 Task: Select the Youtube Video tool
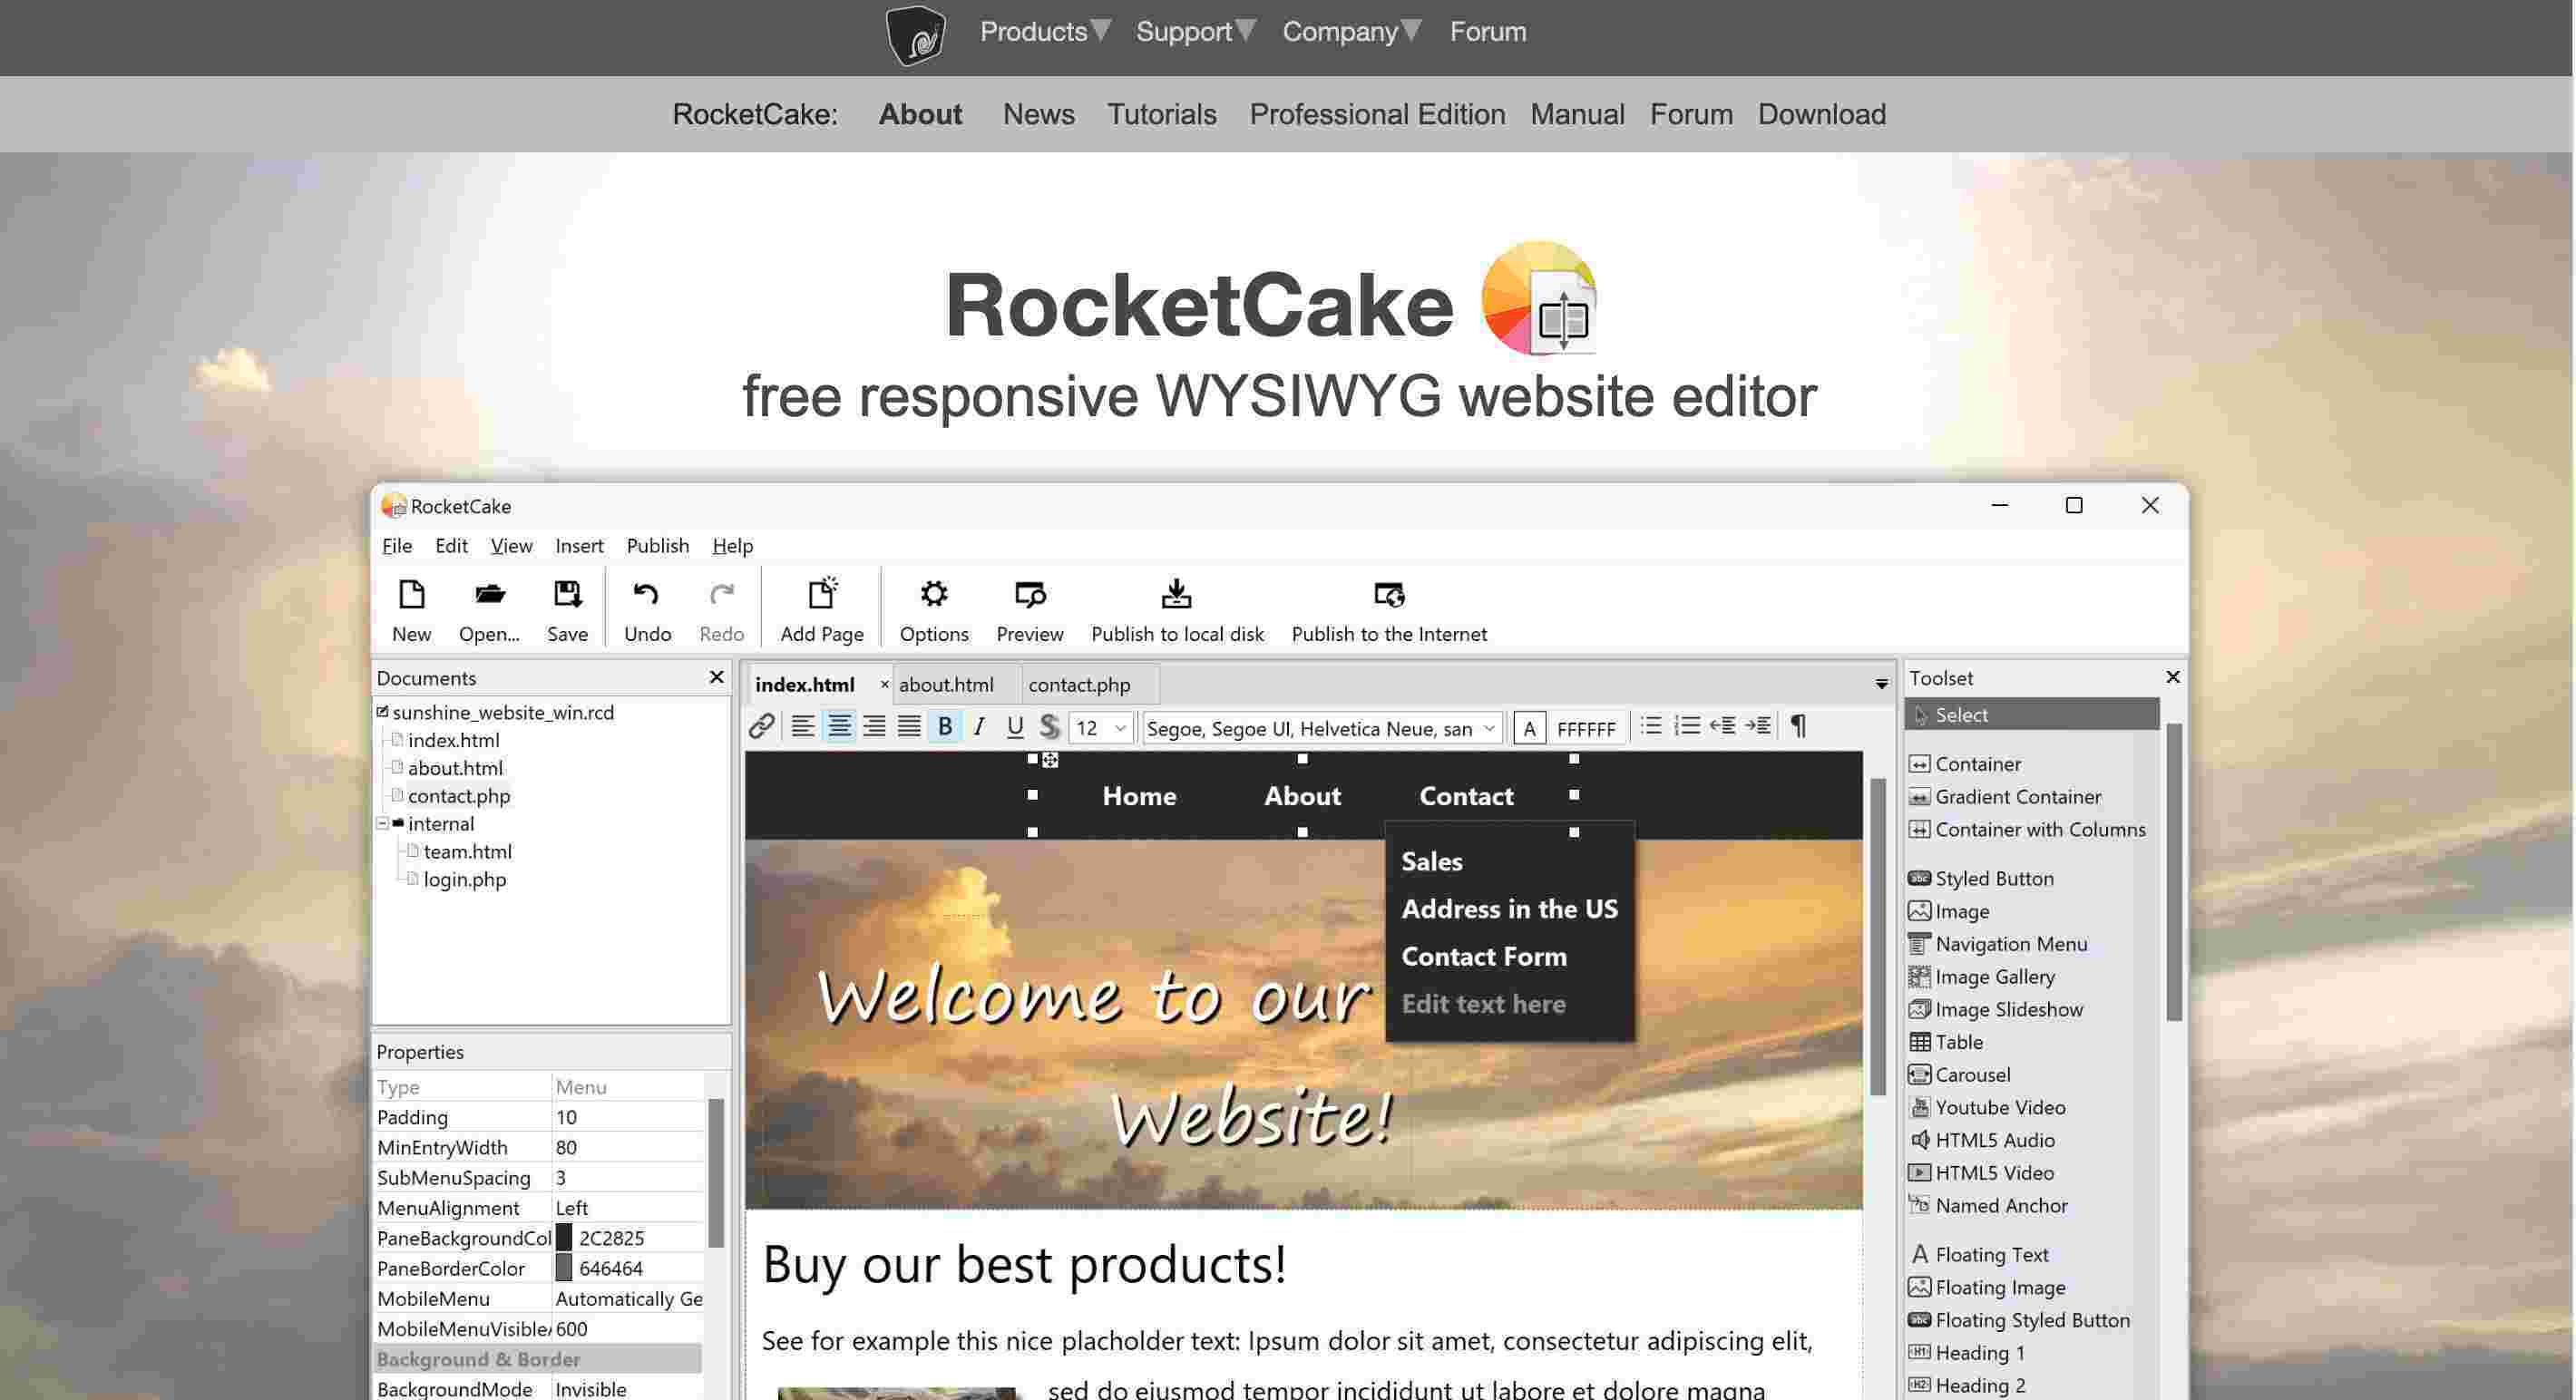1987,1108
